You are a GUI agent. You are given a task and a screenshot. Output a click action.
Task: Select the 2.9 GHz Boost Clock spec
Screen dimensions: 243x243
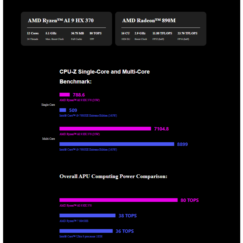click(140, 33)
